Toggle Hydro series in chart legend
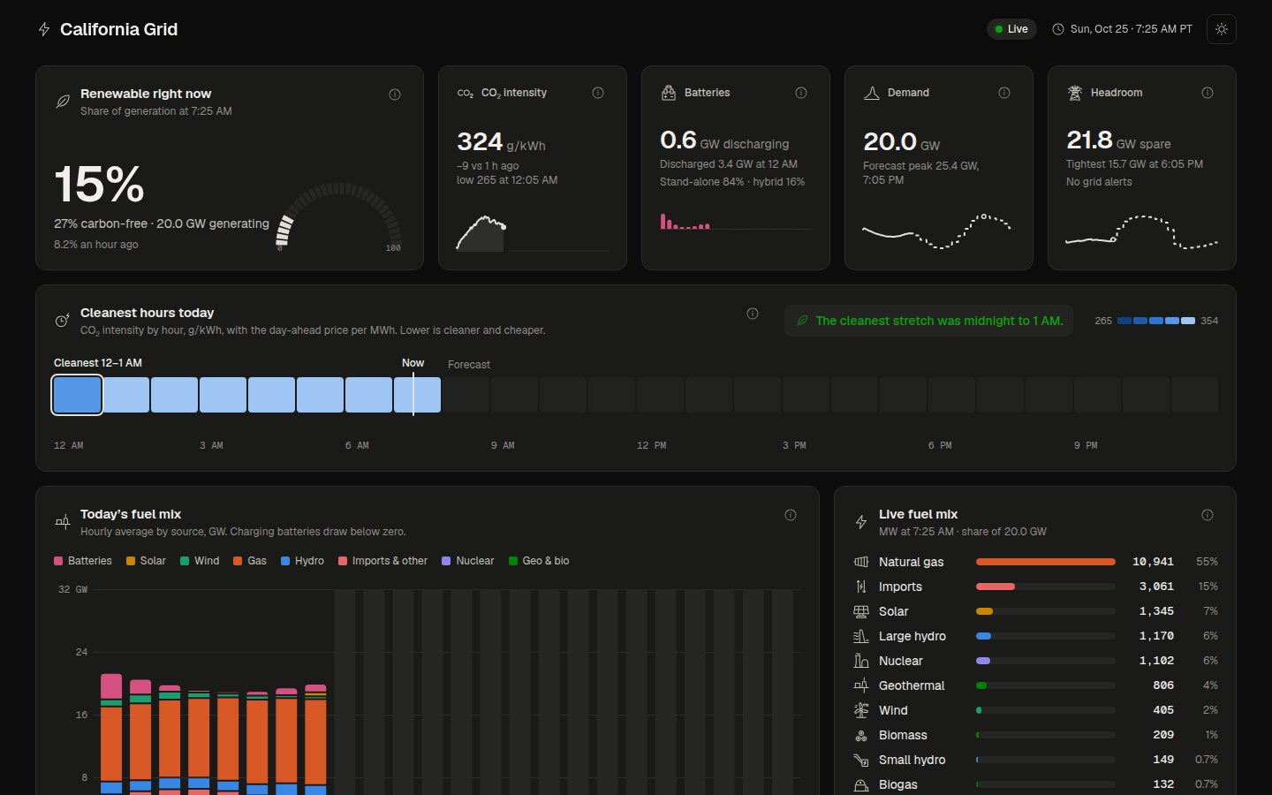The height and width of the screenshot is (795, 1272). click(x=302, y=561)
